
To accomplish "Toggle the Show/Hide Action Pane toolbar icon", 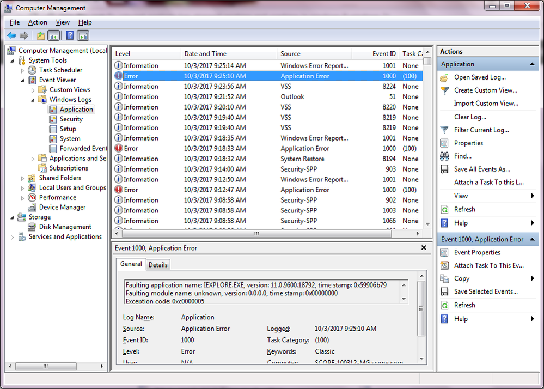I will click(x=83, y=35).
